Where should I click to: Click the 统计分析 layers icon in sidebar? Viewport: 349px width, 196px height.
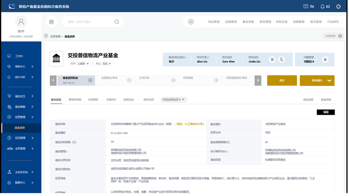[9, 77]
